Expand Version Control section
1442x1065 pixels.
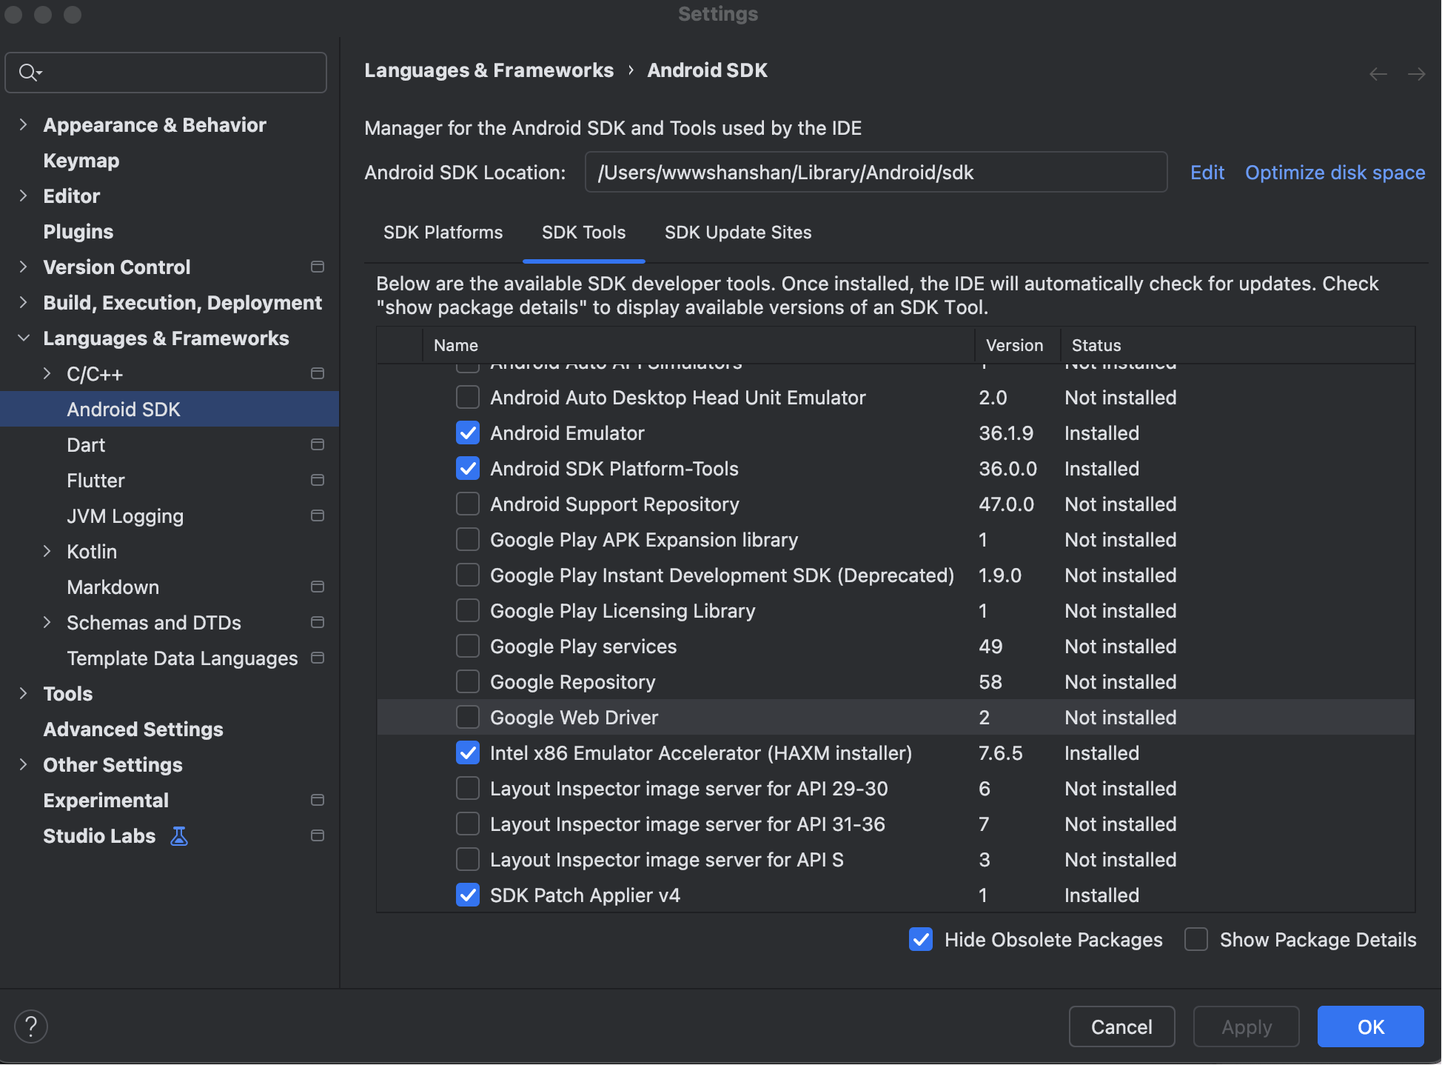[23, 267]
